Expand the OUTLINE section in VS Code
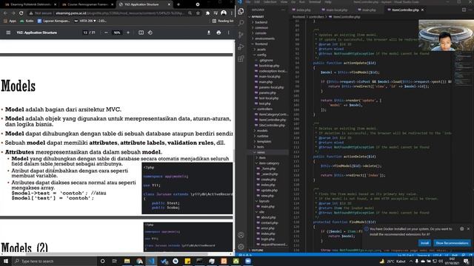Screen dimensions: 474x266 [257, 250]
